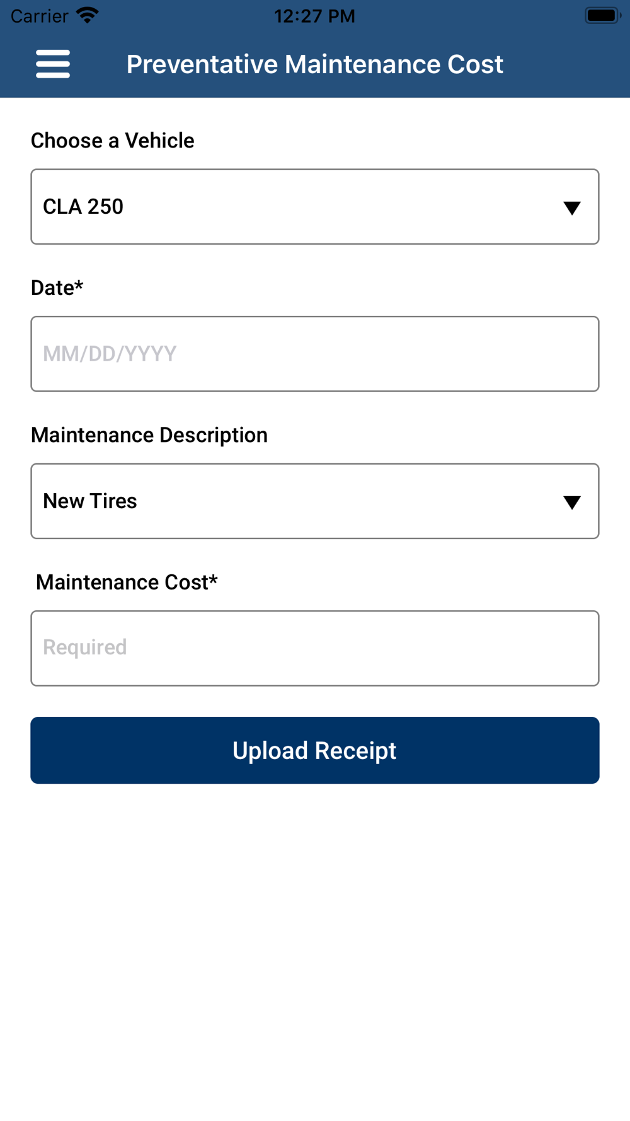630x1121 pixels.
Task: Select the New Tires text value
Action: click(90, 501)
